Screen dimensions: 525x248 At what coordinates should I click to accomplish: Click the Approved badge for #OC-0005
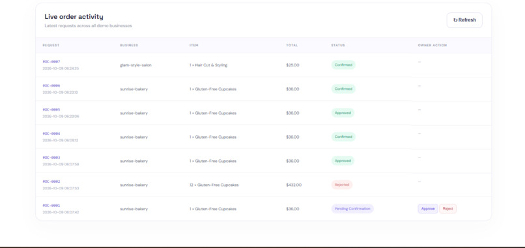point(343,113)
